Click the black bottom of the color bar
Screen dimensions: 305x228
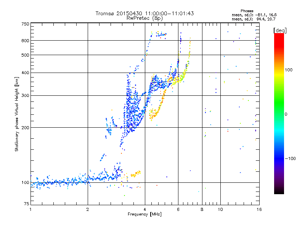[x=279, y=191]
